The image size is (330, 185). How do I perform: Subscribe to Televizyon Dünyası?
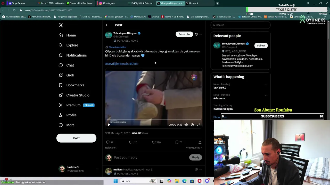point(184,34)
